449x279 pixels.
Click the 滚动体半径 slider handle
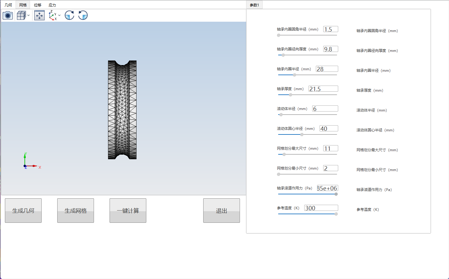[x=281, y=115]
